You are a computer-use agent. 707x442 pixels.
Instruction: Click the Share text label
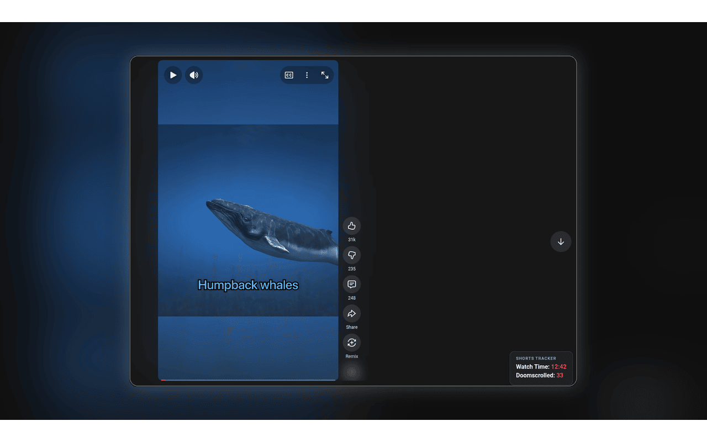click(x=352, y=327)
